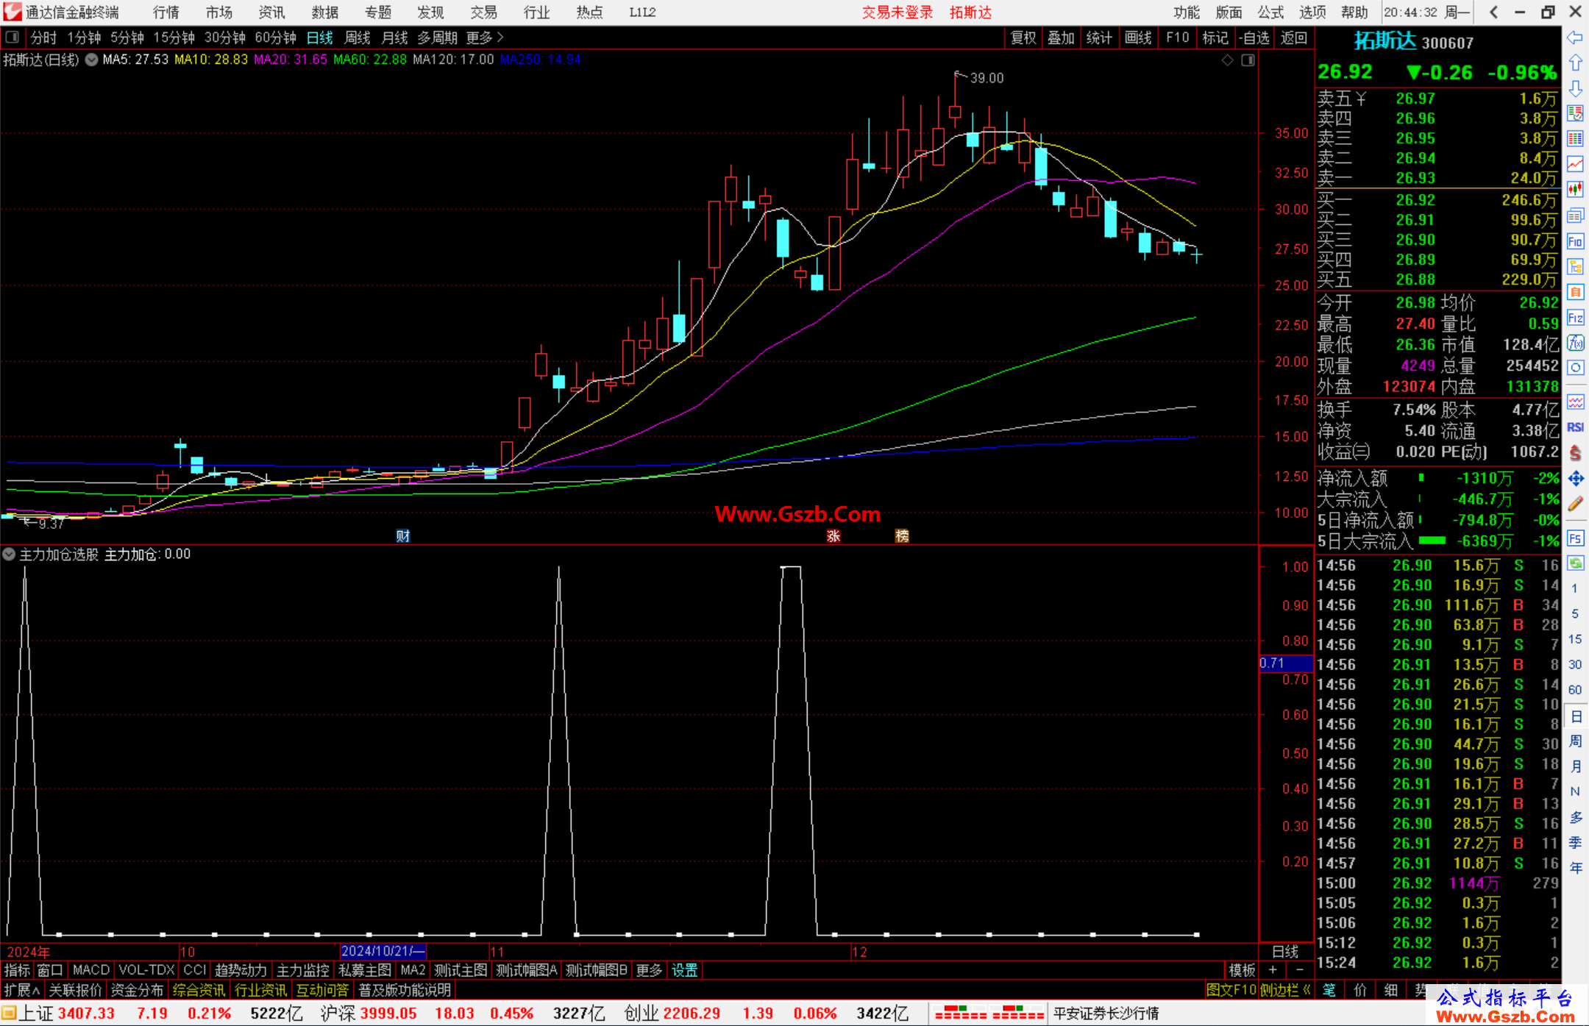Click the 涨 event marker on chart
The height and width of the screenshot is (1026, 1589).
833,535
